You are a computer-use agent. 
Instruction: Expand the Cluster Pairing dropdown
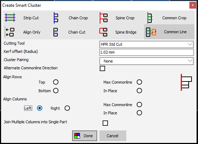tap(146, 61)
